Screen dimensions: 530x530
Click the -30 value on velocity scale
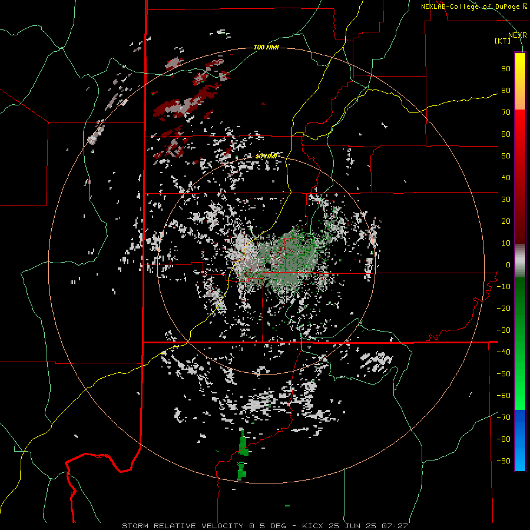pos(503,330)
